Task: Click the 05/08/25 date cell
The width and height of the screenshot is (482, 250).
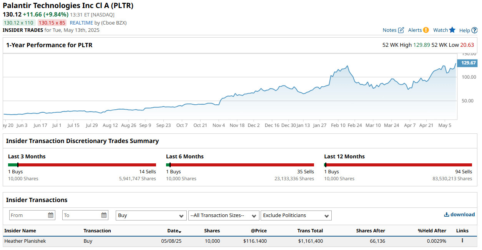Action: [x=171, y=241]
